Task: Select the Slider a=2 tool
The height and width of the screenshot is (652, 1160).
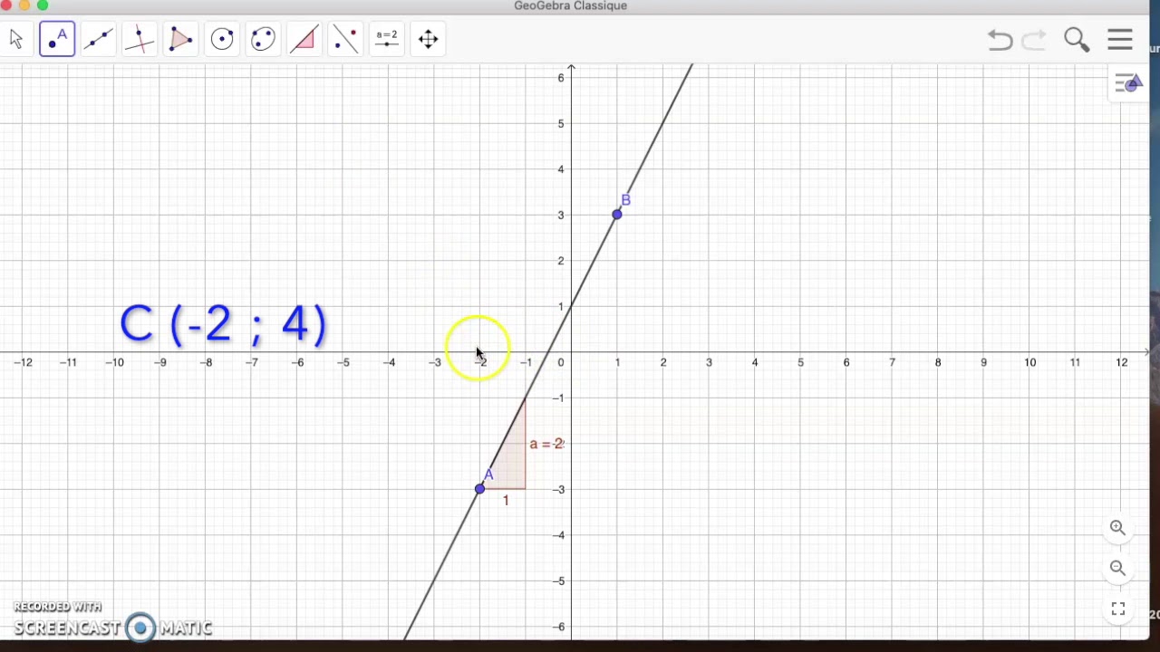Action: tap(387, 39)
